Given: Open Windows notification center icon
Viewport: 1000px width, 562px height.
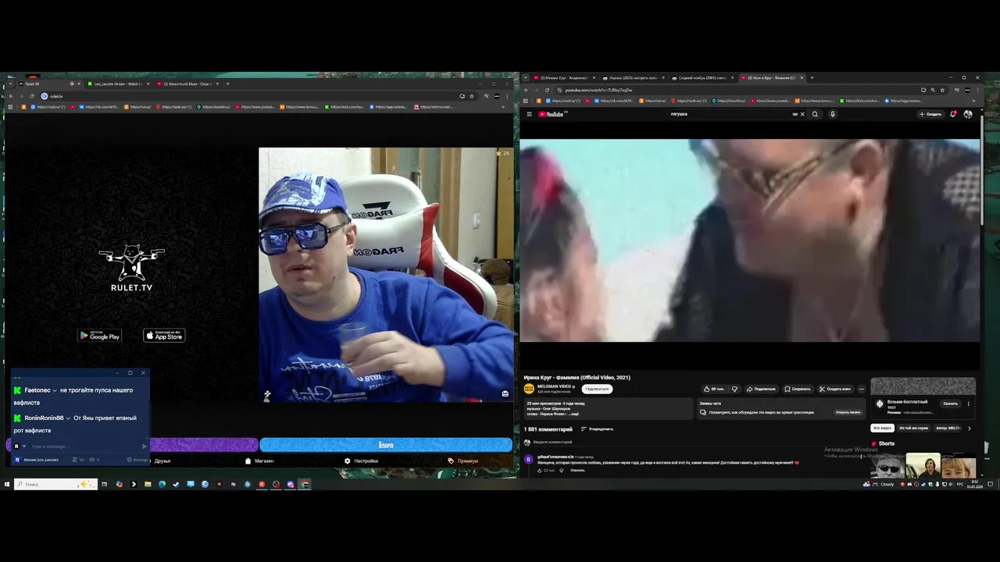Looking at the screenshot, I should click(x=991, y=484).
